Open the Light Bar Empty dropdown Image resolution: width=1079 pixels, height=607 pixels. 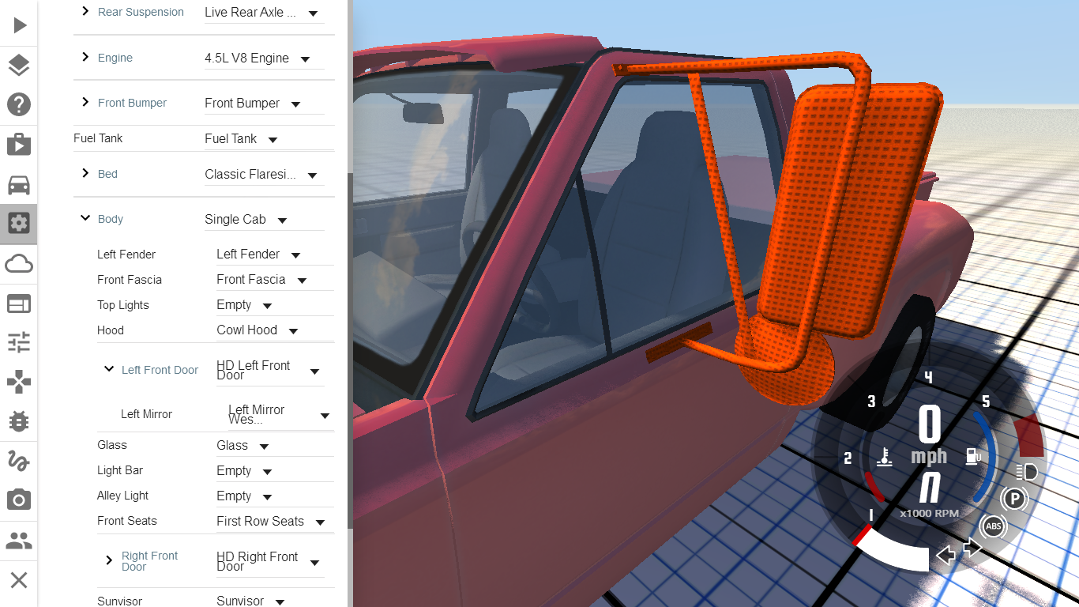275,471
